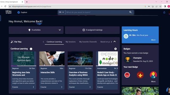Click the share icon in address bar
Viewport: 170px width, 95px height.
(x=156, y=6)
